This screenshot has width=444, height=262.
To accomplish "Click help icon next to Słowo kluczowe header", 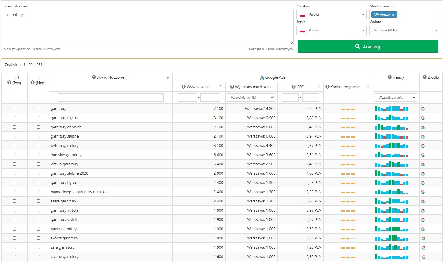I will tap(93, 77).
